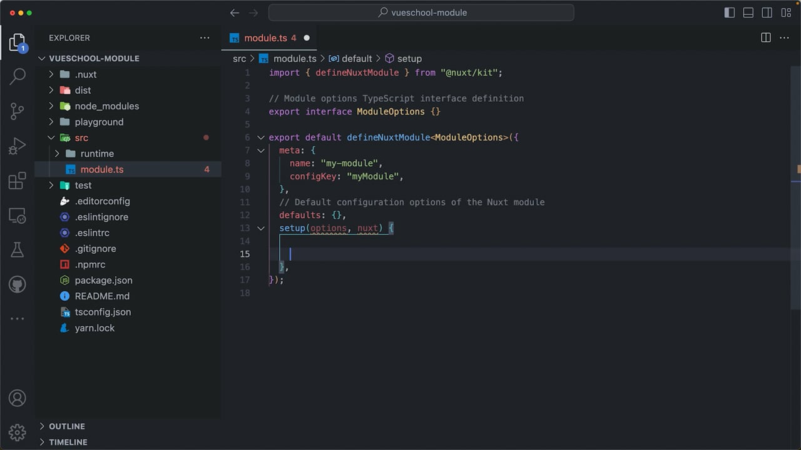Expand the test folder

point(128,186)
